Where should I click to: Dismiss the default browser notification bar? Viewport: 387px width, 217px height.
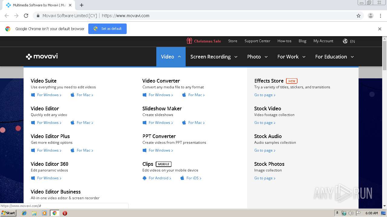[380, 29]
